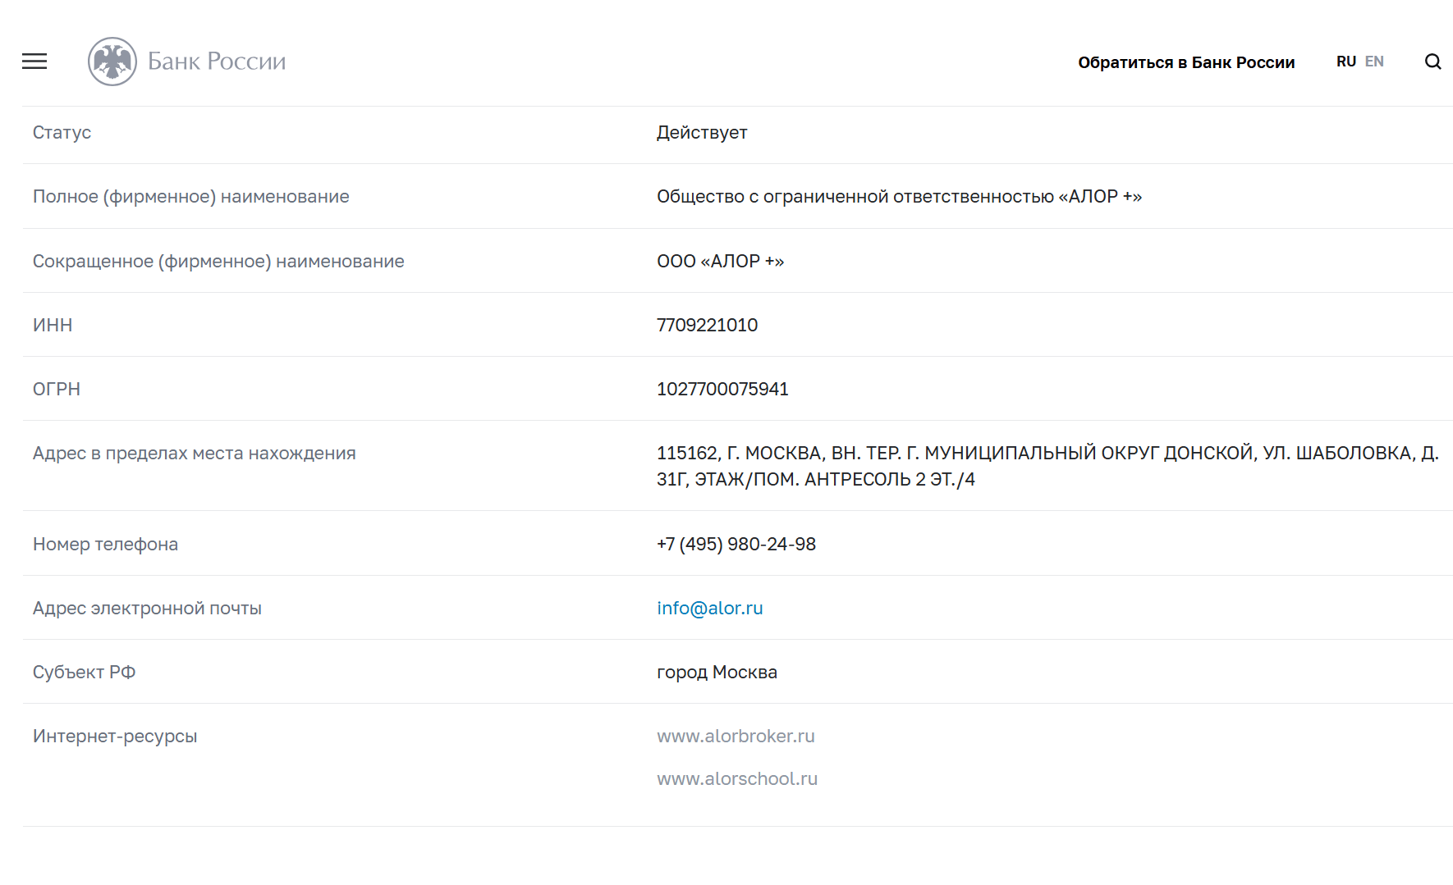Click the Интернет-ресурсы row label
The image size is (1453, 885).
click(115, 737)
